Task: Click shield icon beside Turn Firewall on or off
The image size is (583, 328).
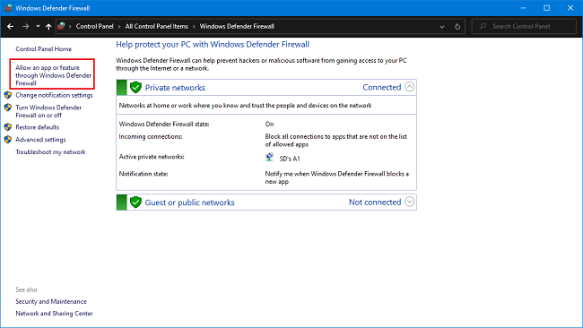Action: [8, 108]
